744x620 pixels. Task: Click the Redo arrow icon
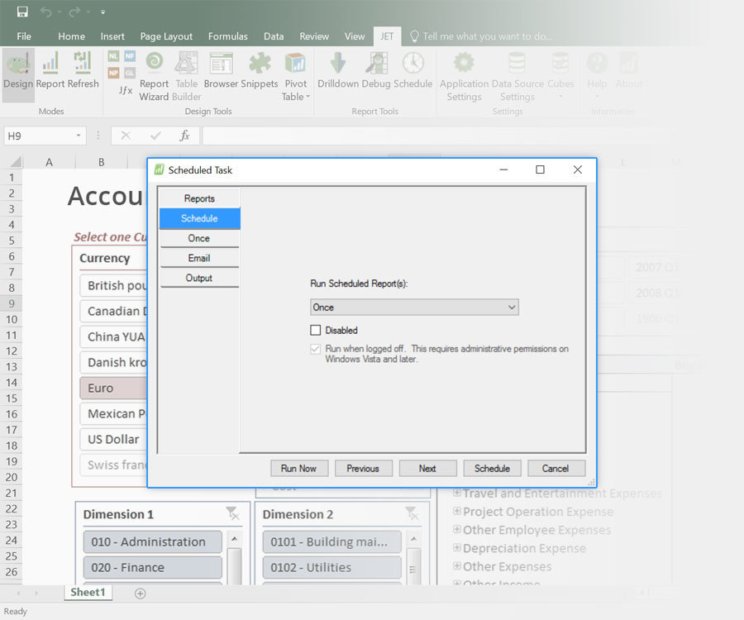(74, 12)
